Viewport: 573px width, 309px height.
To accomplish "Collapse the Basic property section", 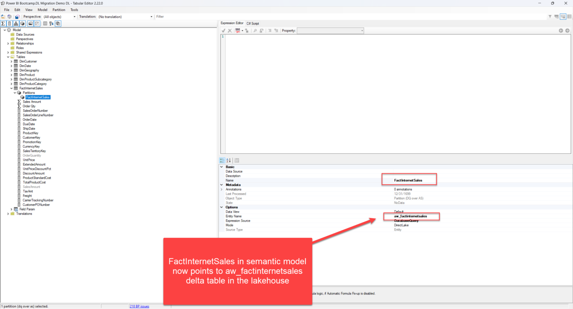I will pos(222,167).
